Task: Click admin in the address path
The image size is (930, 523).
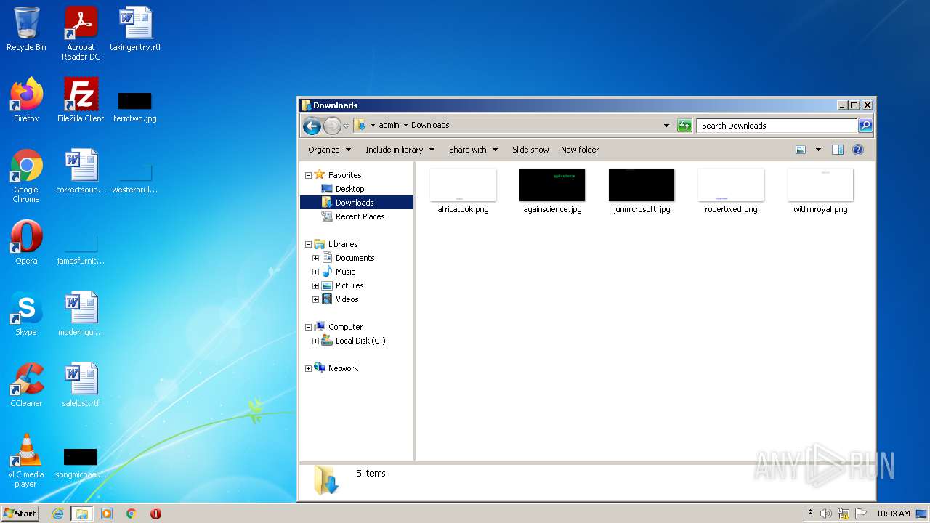Action: coord(389,125)
